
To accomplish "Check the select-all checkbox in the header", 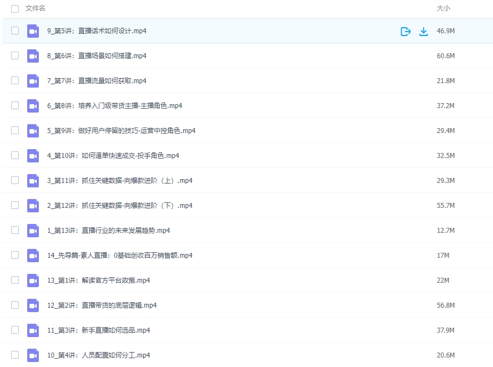I will click(x=15, y=8).
